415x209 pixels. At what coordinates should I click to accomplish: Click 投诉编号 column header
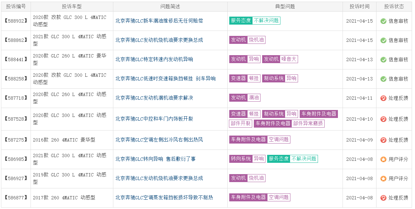tap(16, 7)
